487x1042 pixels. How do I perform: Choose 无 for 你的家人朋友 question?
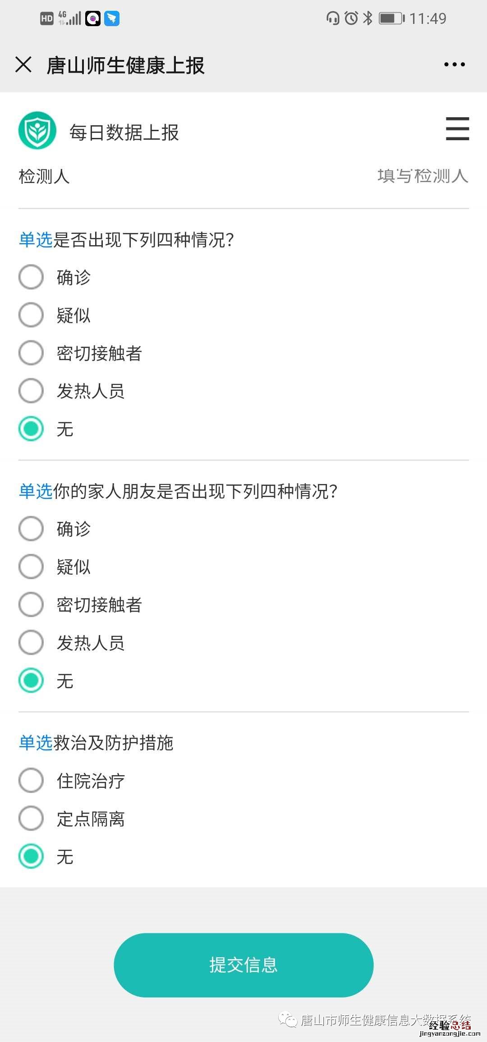31,681
